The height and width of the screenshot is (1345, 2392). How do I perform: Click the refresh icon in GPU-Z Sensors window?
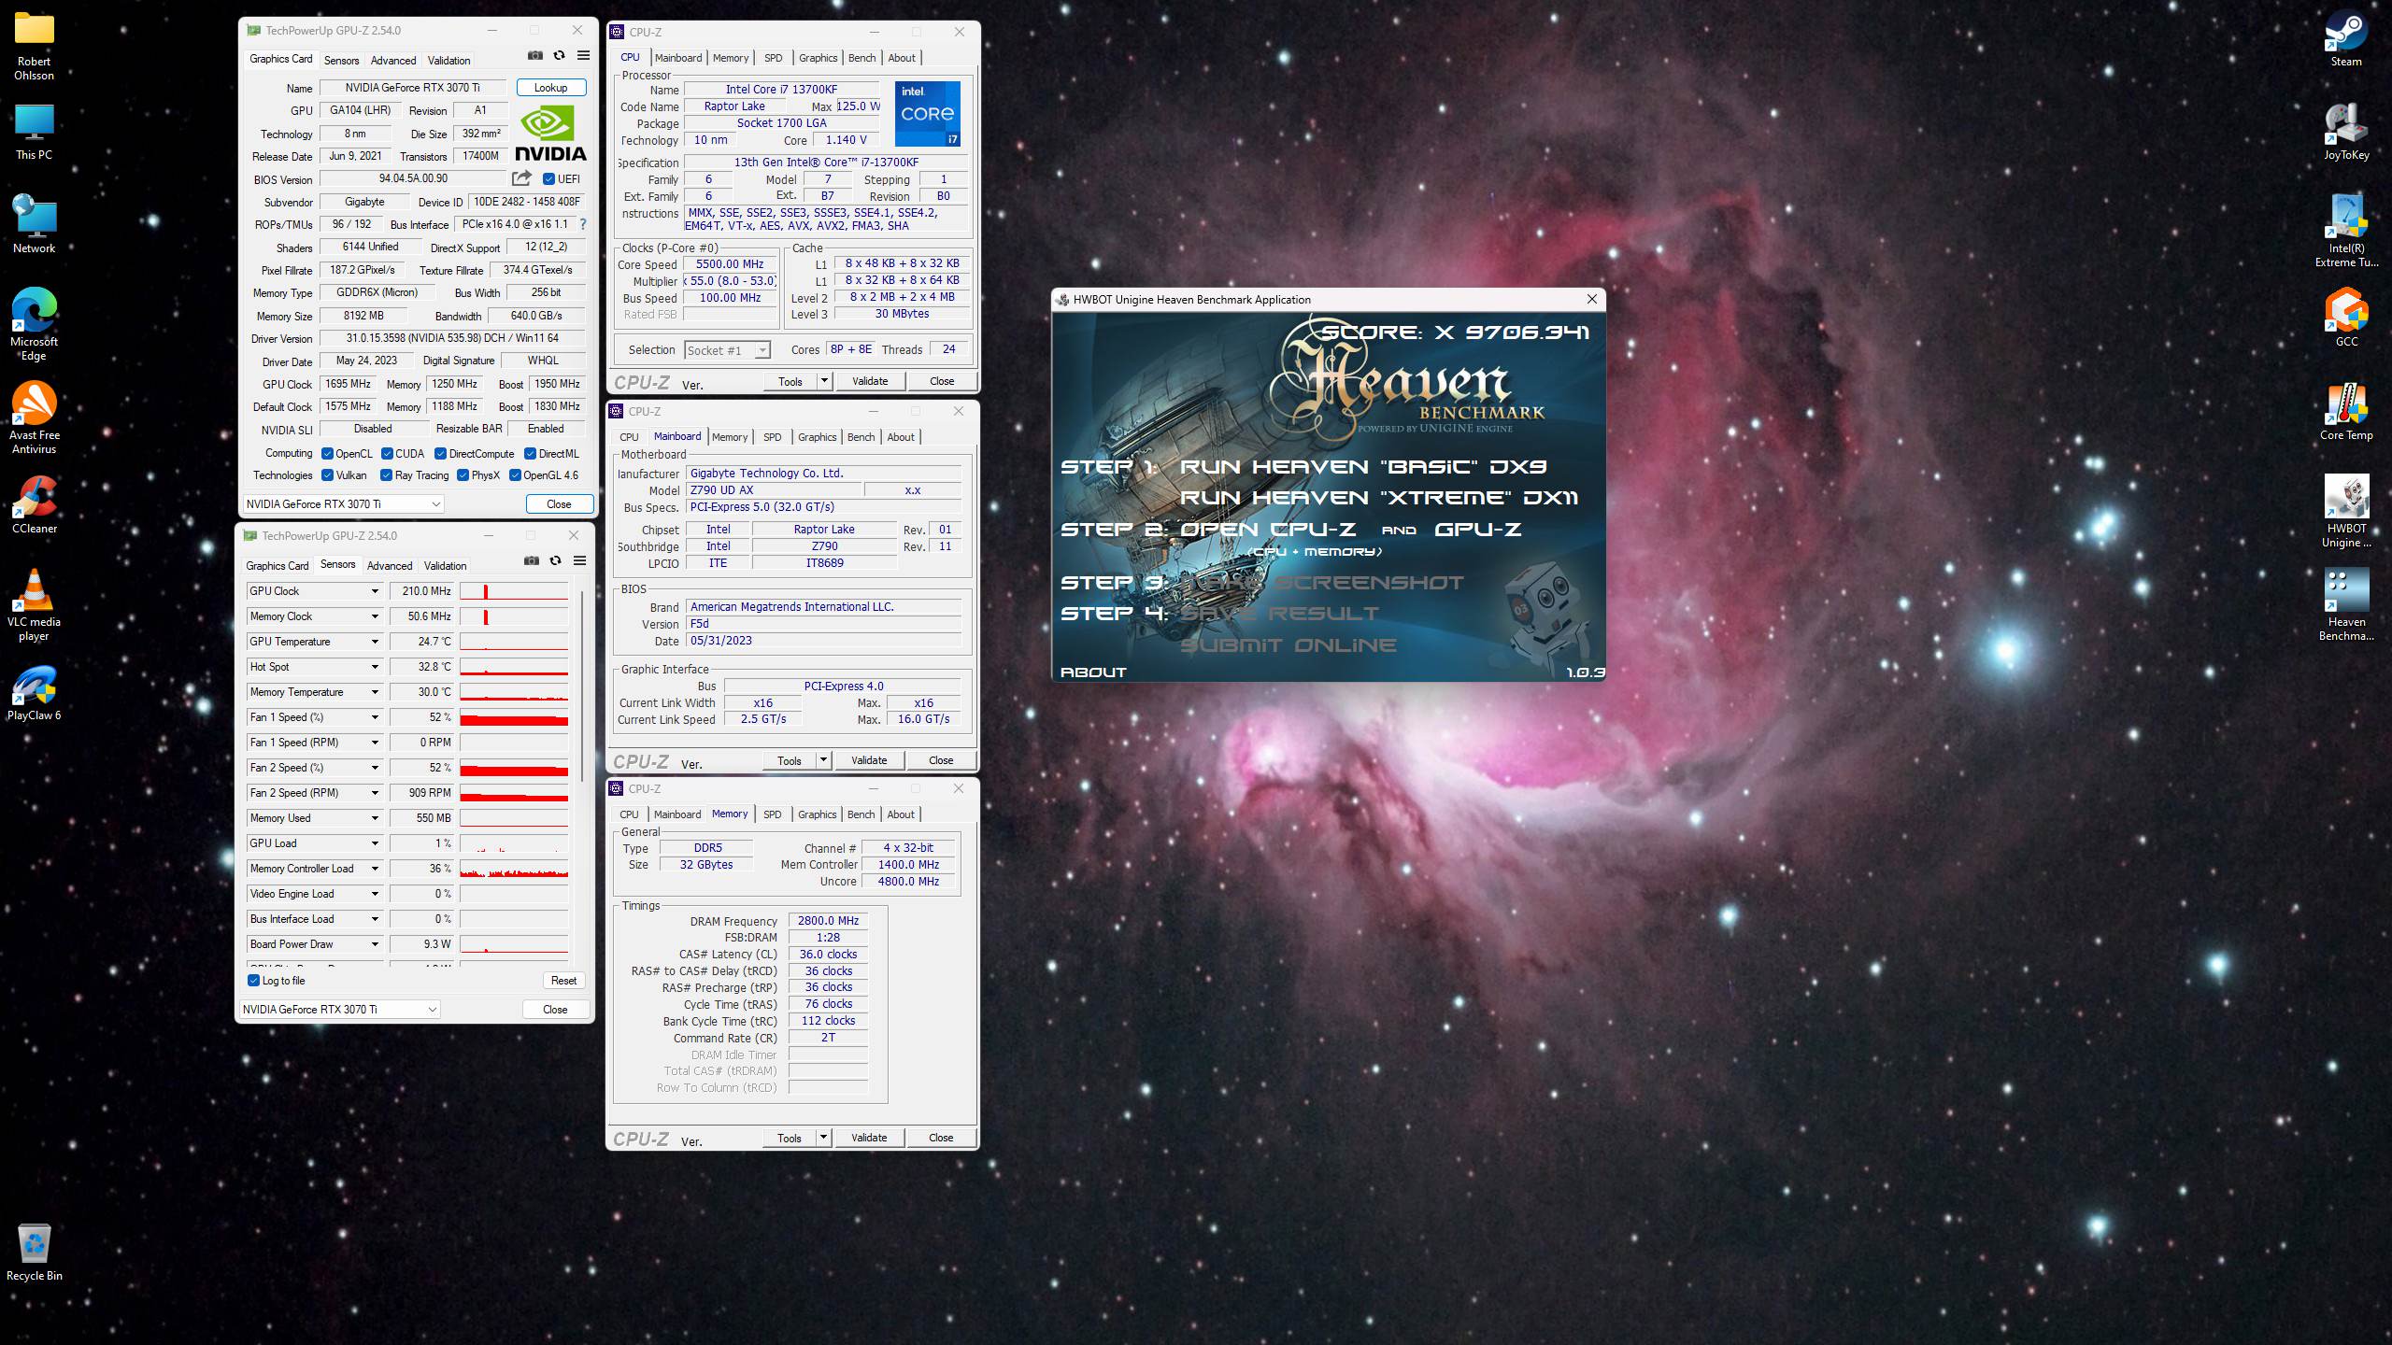(555, 560)
